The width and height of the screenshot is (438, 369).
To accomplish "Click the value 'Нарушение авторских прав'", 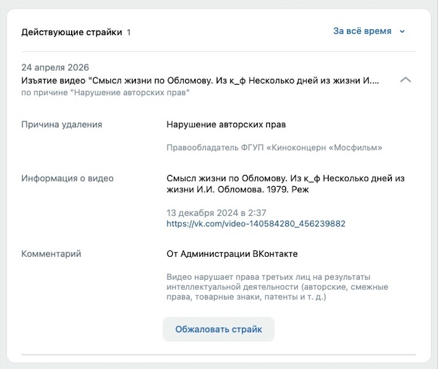I will point(226,124).
